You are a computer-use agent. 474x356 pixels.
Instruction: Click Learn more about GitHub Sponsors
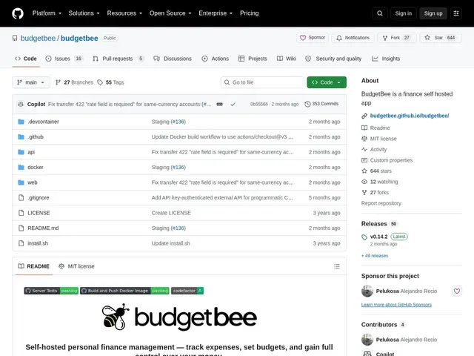[x=396, y=305]
